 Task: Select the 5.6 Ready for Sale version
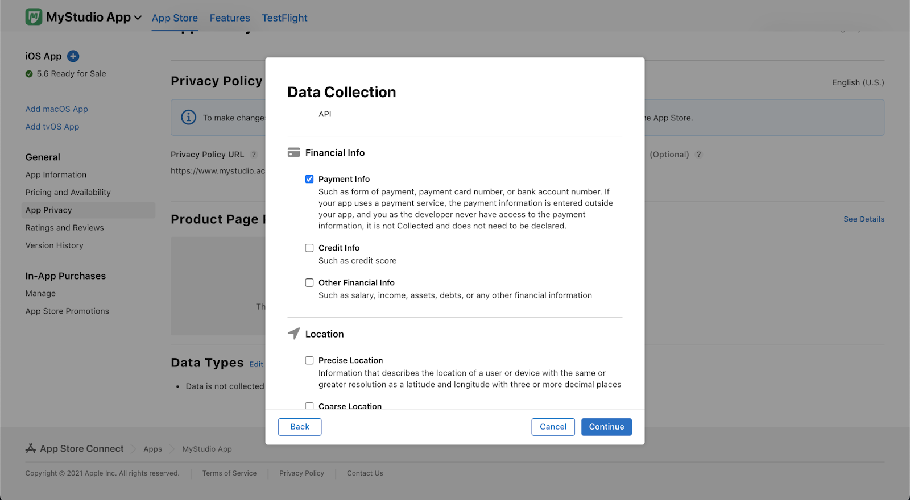71,74
